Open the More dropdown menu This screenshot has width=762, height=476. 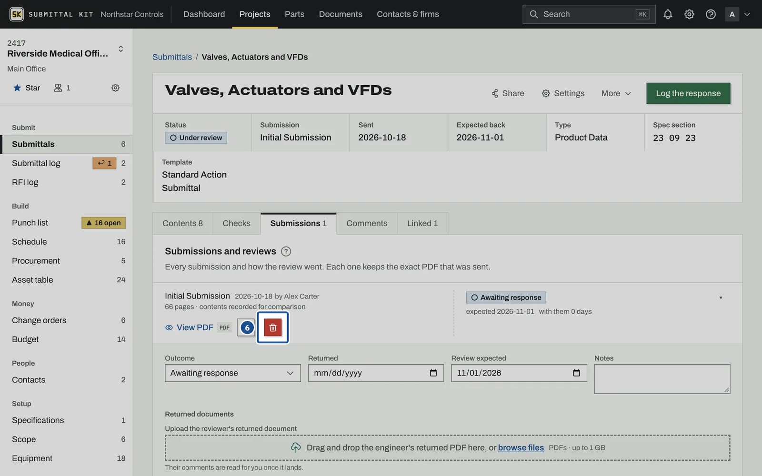click(616, 93)
